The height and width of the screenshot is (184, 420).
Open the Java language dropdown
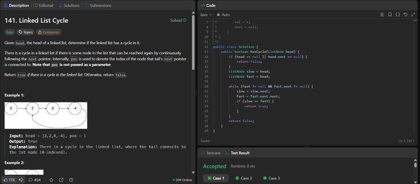click(x=206, y=15)
